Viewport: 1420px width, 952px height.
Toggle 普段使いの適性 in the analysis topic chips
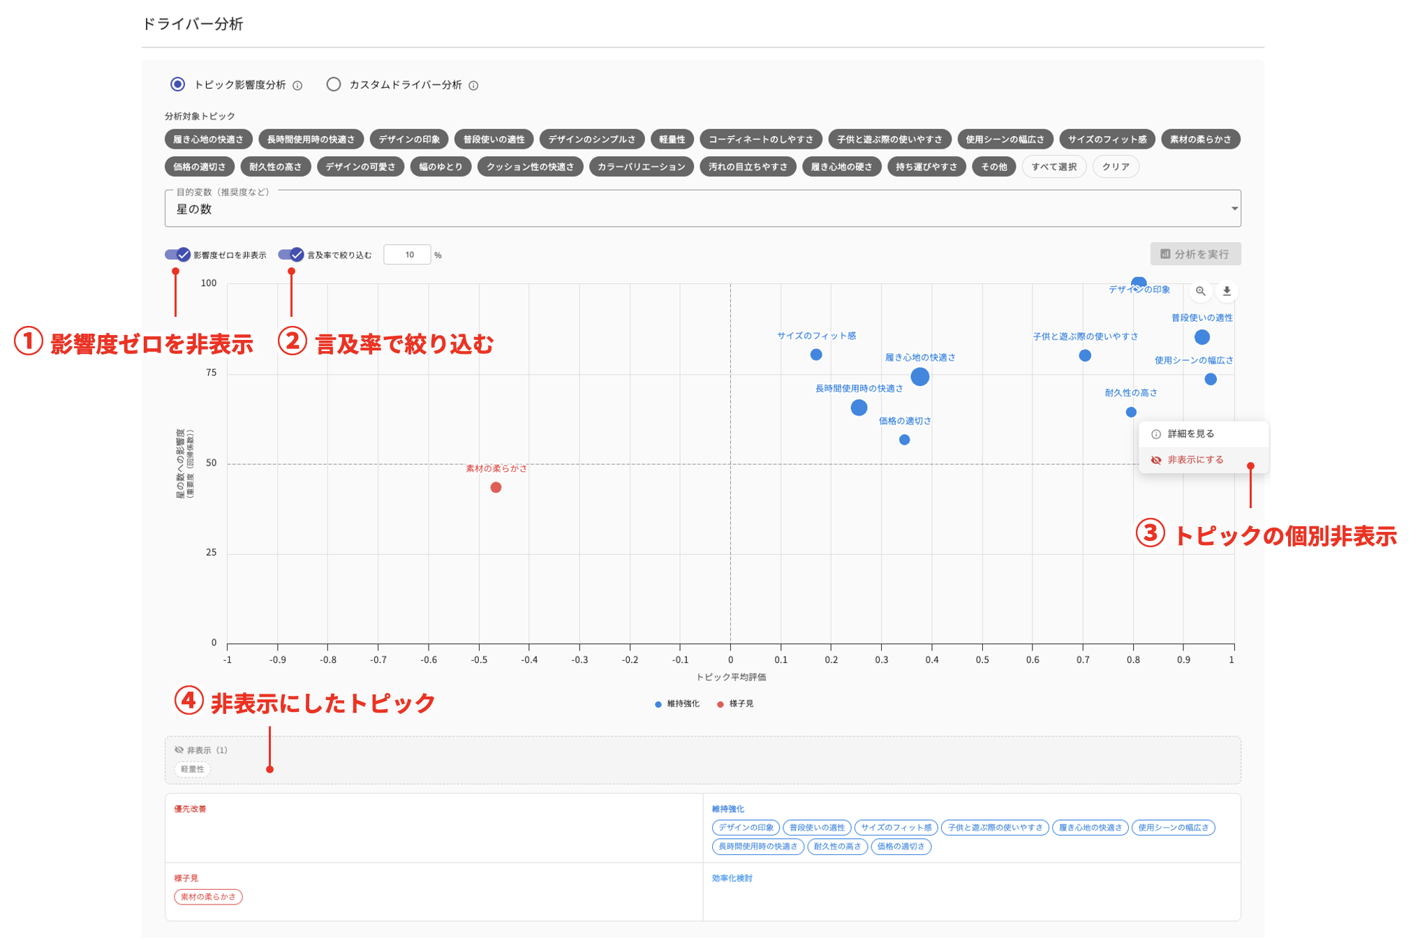[494, 140]
